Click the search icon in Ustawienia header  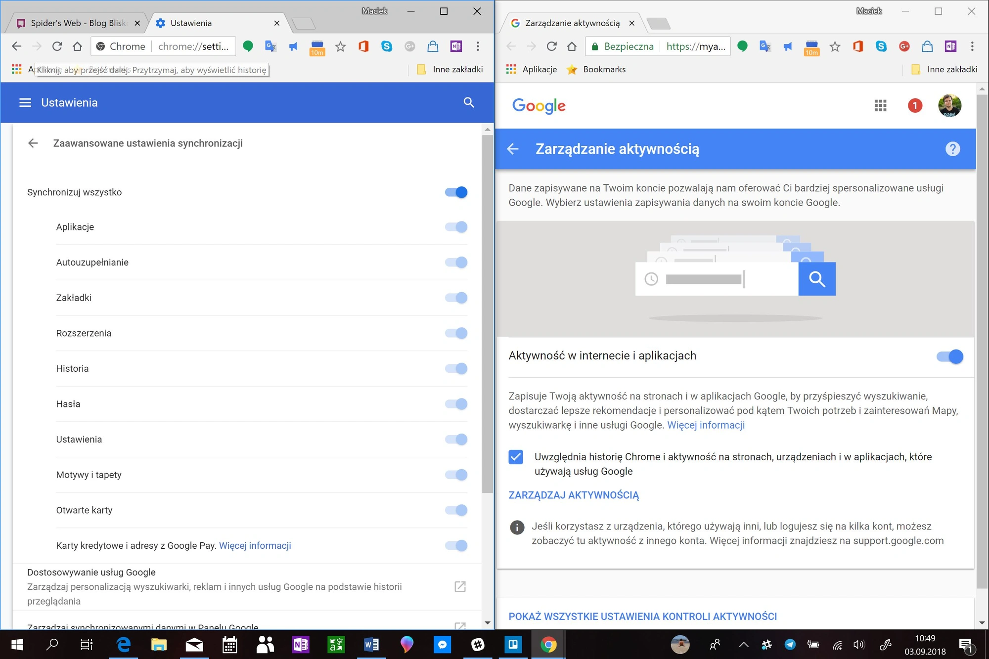[x=469, y=102]
